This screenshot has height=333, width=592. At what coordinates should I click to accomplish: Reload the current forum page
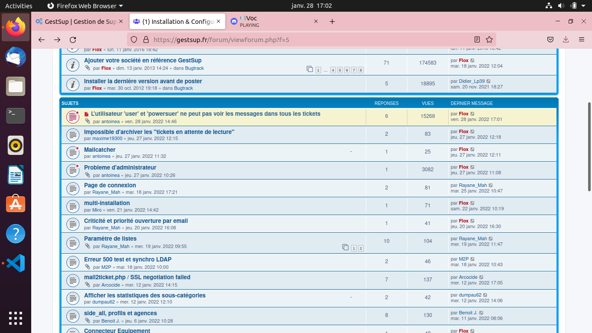73,39
